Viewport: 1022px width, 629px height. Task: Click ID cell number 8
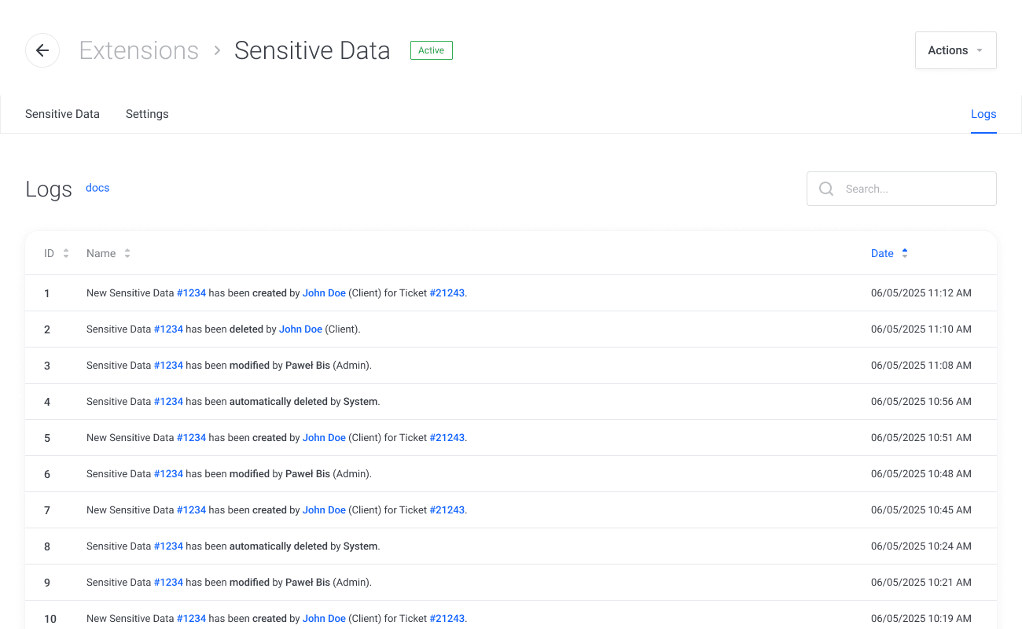tap(47, 546)
